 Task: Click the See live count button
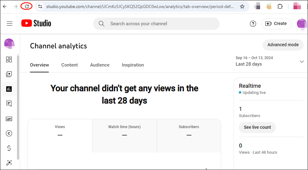257,127
